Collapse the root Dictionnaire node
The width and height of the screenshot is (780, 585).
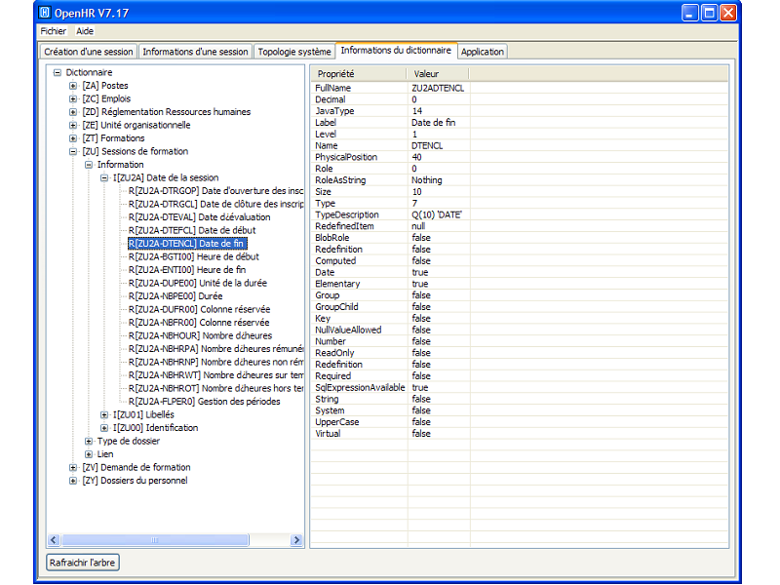click(x=58, y=72)
